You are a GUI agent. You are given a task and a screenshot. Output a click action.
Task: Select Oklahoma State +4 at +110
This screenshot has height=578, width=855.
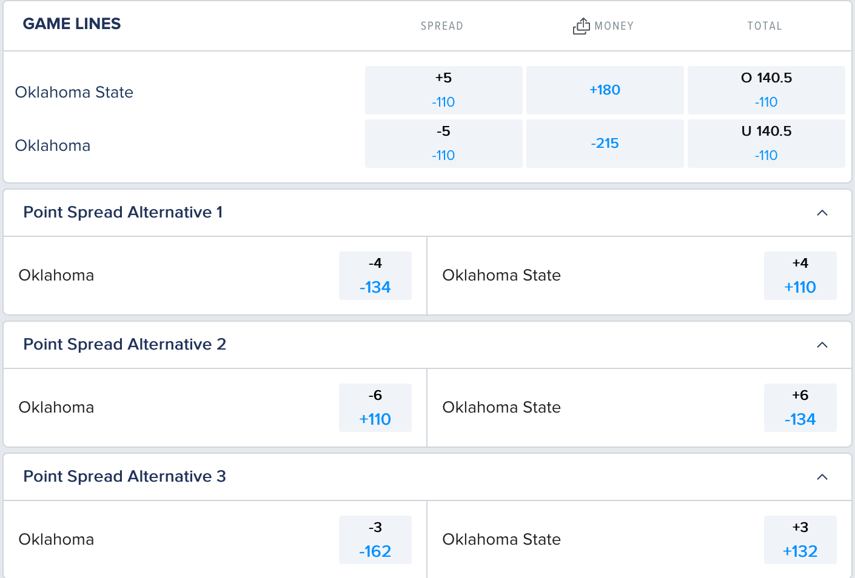click(800, 276)
